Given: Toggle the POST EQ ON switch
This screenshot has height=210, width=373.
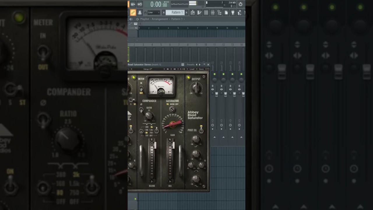Looking at the screenshot, I should point(201,130).
